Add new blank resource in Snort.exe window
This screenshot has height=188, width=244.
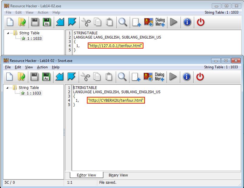136,77
